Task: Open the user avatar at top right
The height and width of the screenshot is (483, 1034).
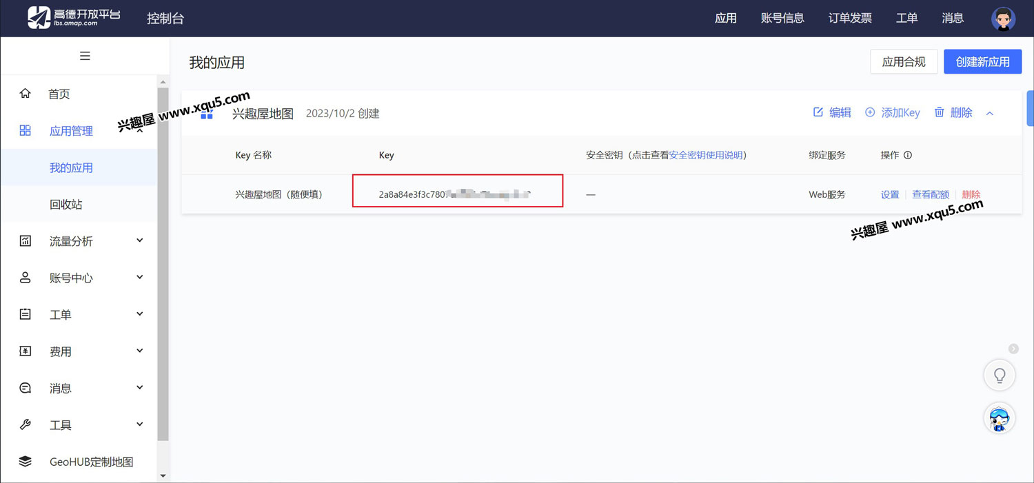Action: [x=1003, y=19]
